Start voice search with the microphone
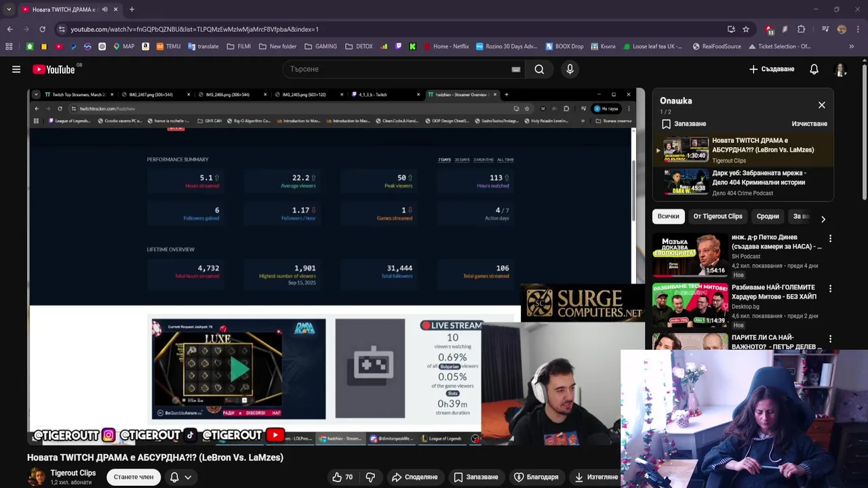 570,69
